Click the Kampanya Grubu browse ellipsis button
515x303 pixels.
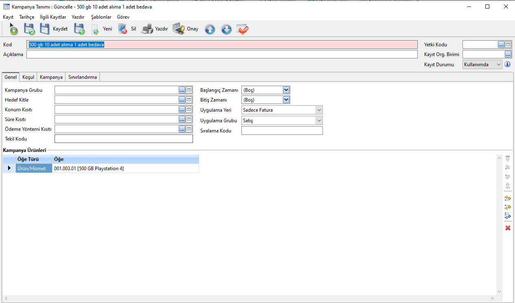[x=182, y=90]
